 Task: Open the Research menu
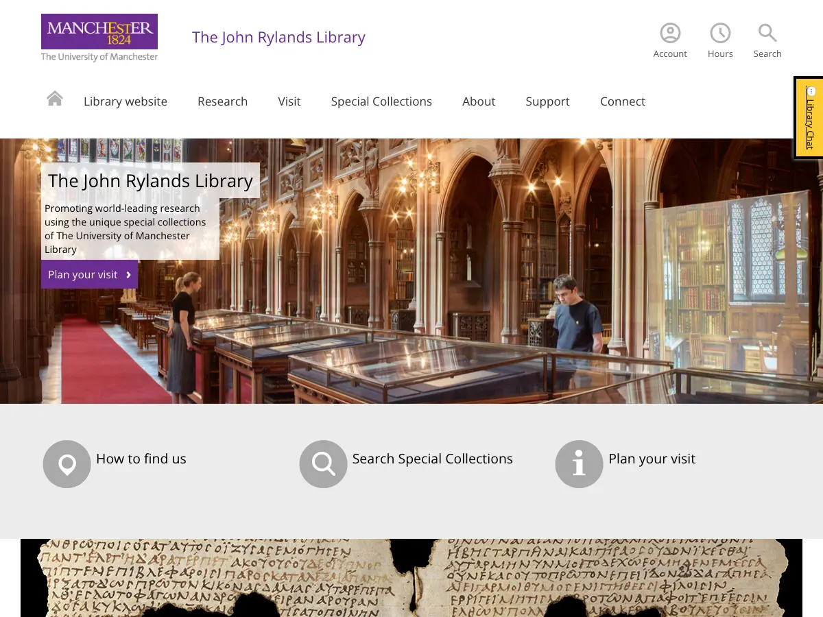click(x=222, y=101)
